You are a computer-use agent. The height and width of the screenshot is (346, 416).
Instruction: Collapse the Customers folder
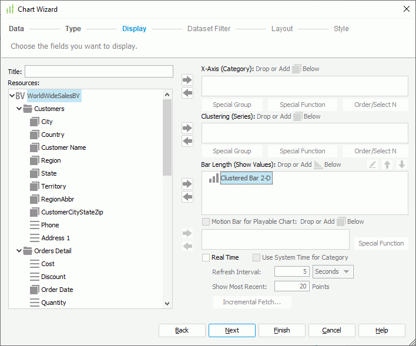19,109
